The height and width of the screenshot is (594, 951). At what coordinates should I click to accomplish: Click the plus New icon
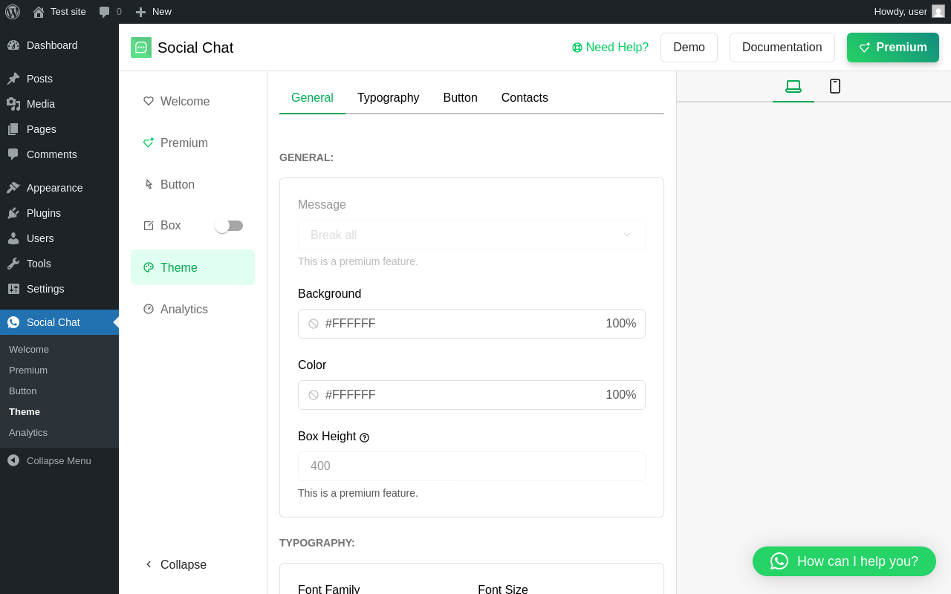[140, 12]
